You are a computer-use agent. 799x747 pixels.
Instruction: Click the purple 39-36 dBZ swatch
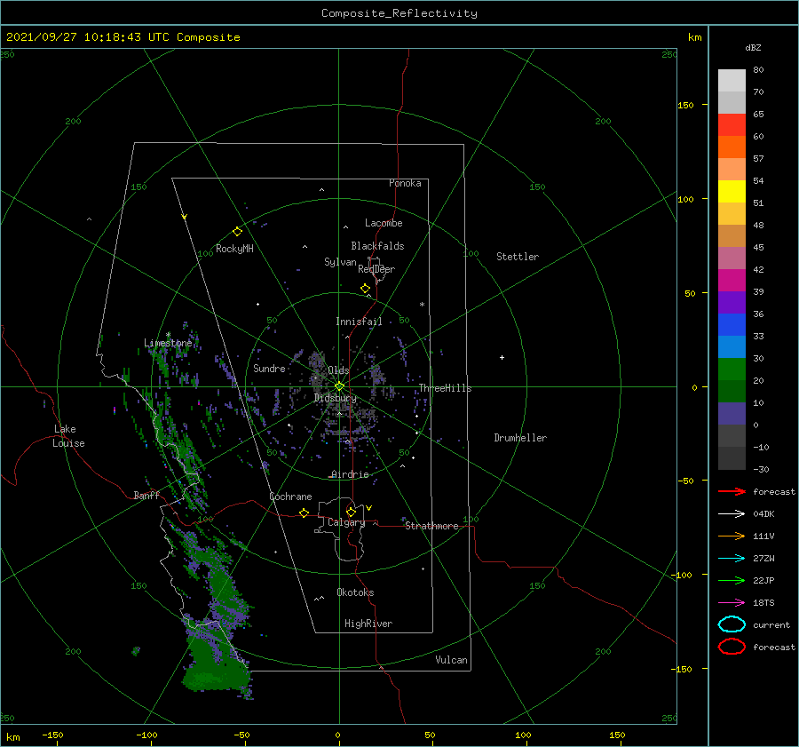[732, 303]
